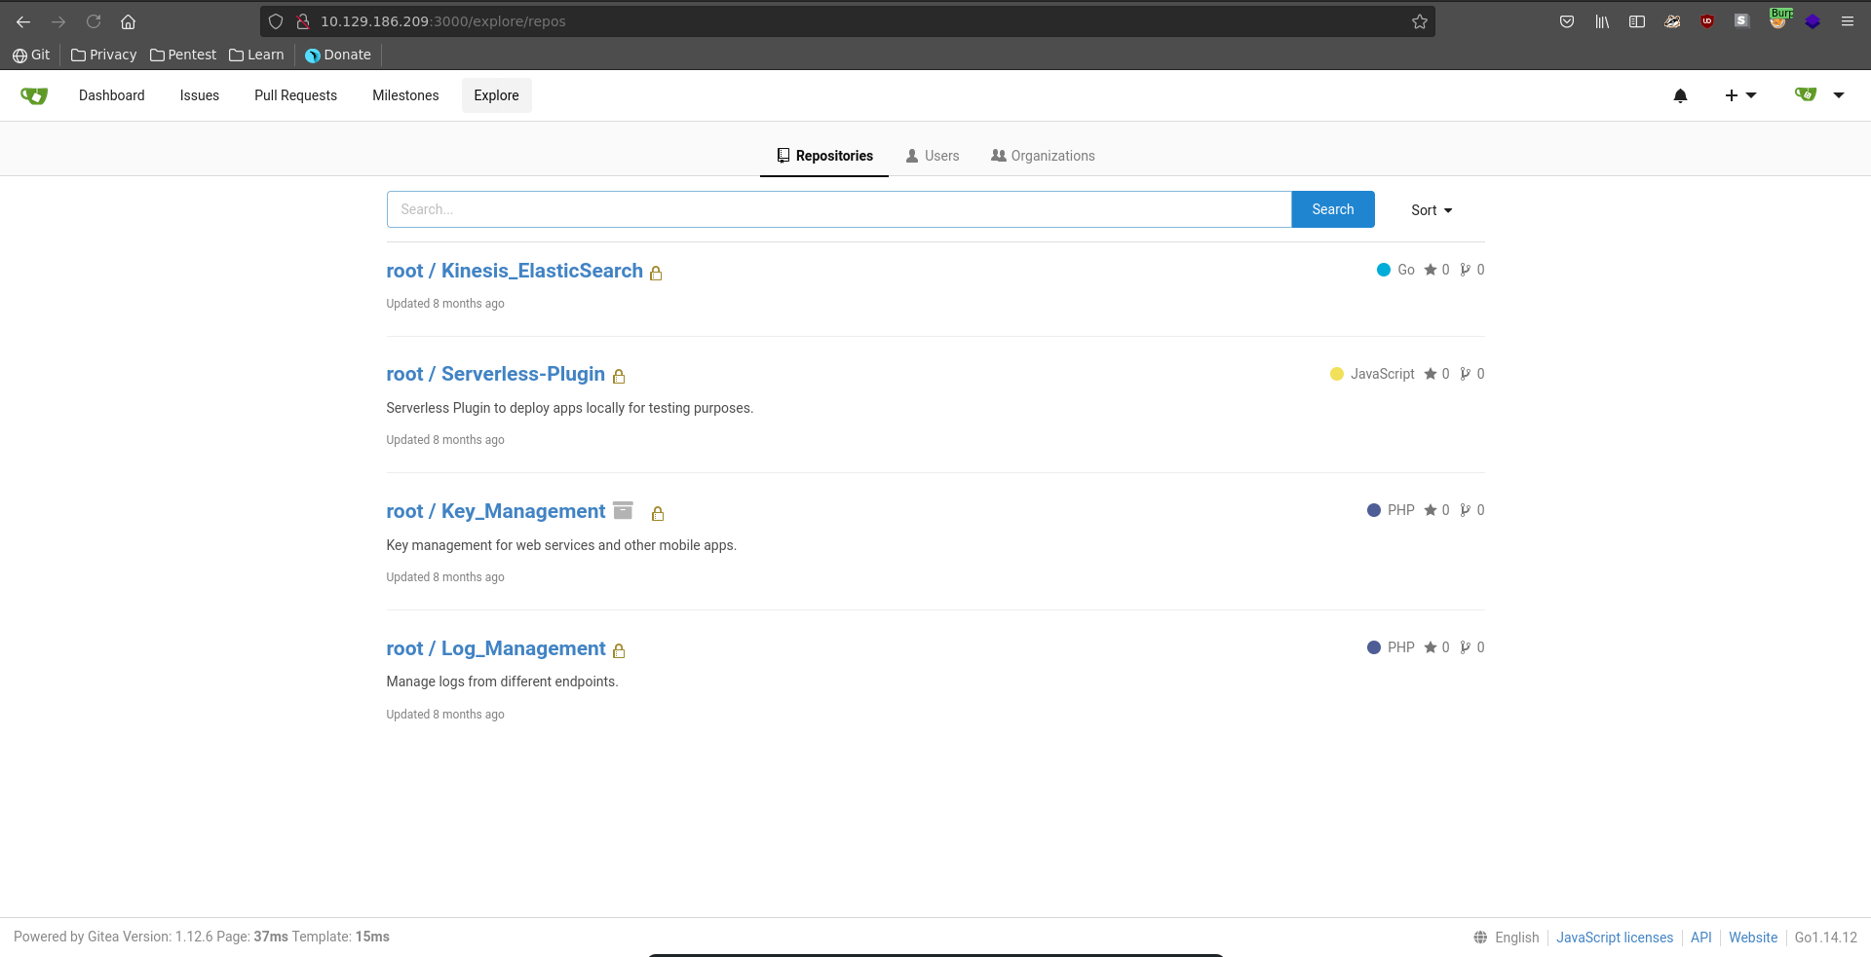Click the browser reload icon
This screenshot has height=957, width=1871.
coord(94,21)
